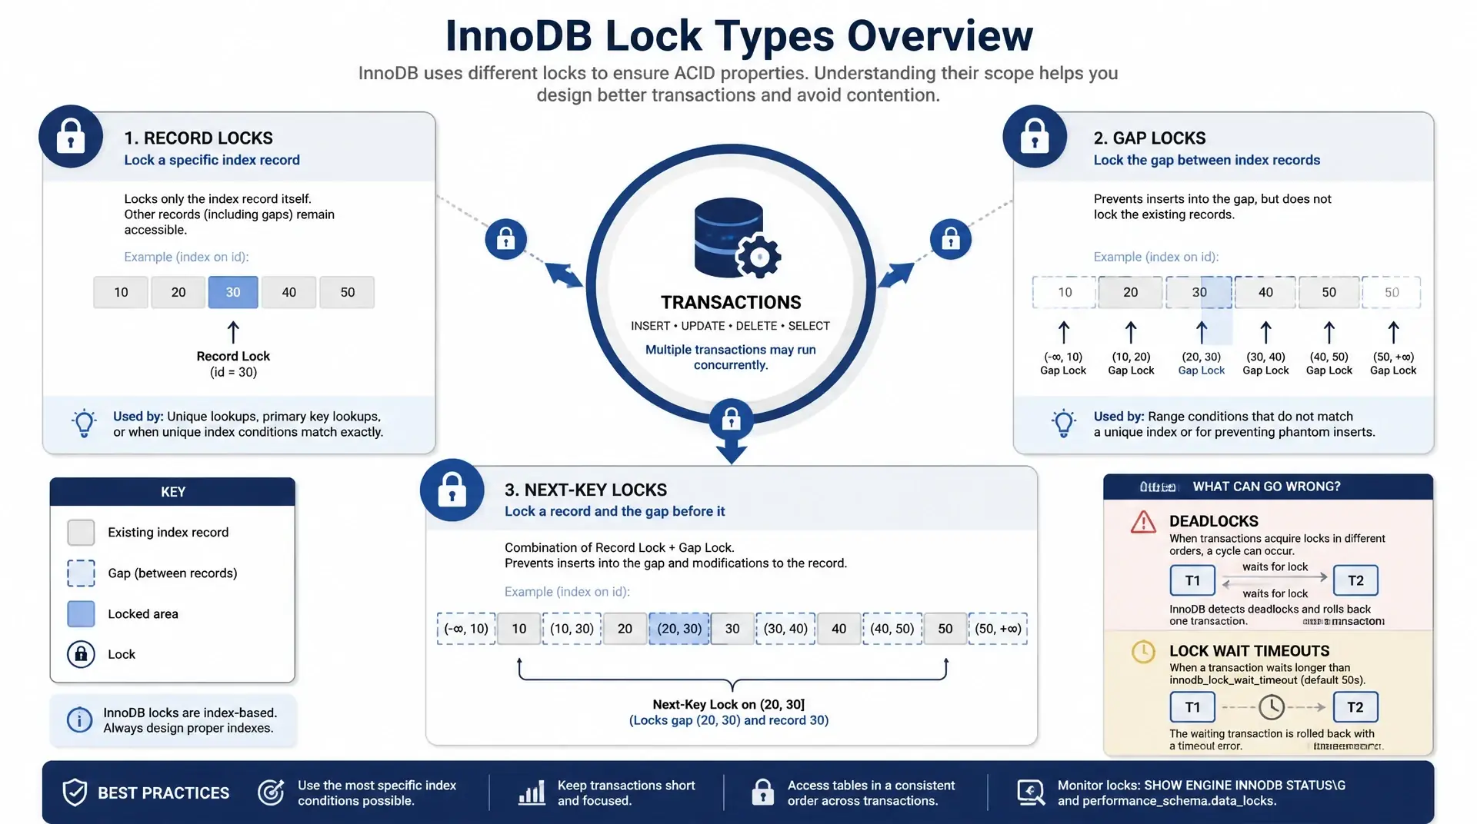This screenshot has width=1477, height=824.
Task: Click the DEADLOCKS heading
Action: [1214, 521]
